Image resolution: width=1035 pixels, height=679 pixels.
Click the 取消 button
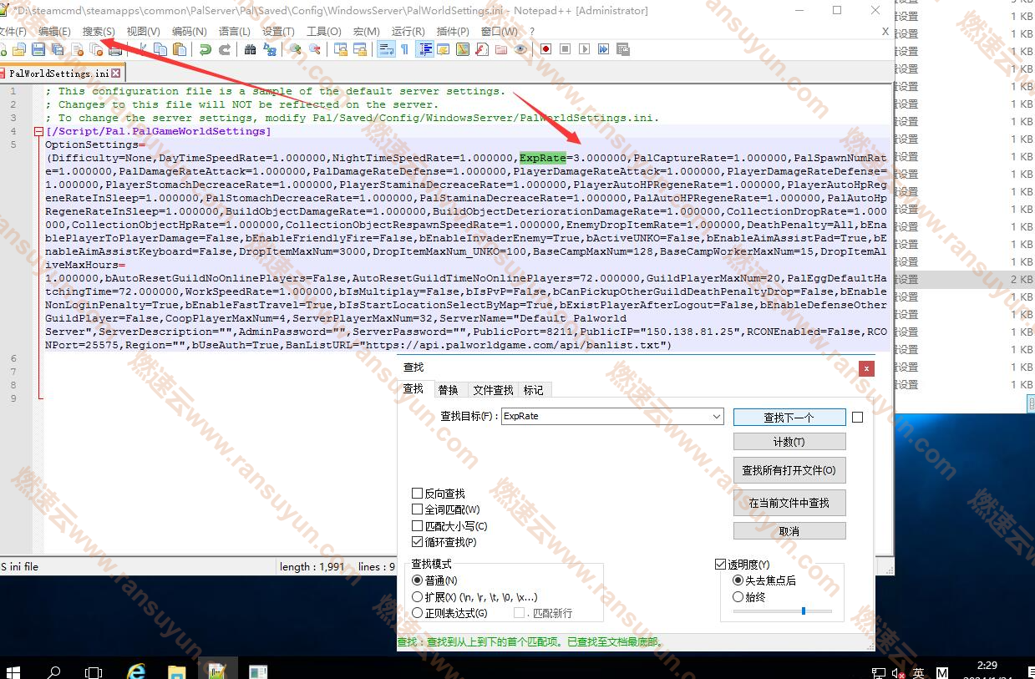(789, 531)
